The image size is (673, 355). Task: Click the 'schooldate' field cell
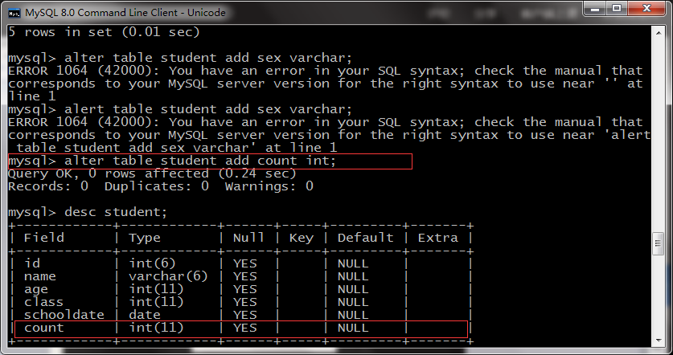(64, 315)
